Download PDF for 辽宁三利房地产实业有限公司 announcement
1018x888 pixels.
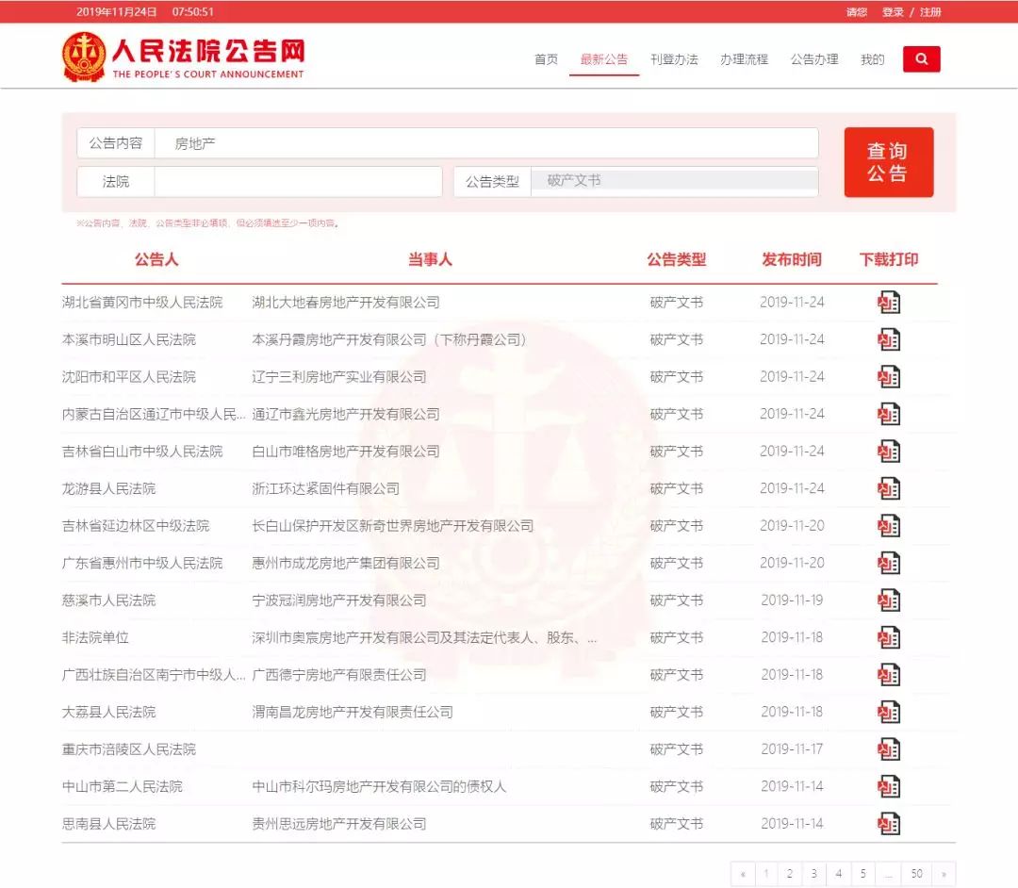click(x=887, y=376)
